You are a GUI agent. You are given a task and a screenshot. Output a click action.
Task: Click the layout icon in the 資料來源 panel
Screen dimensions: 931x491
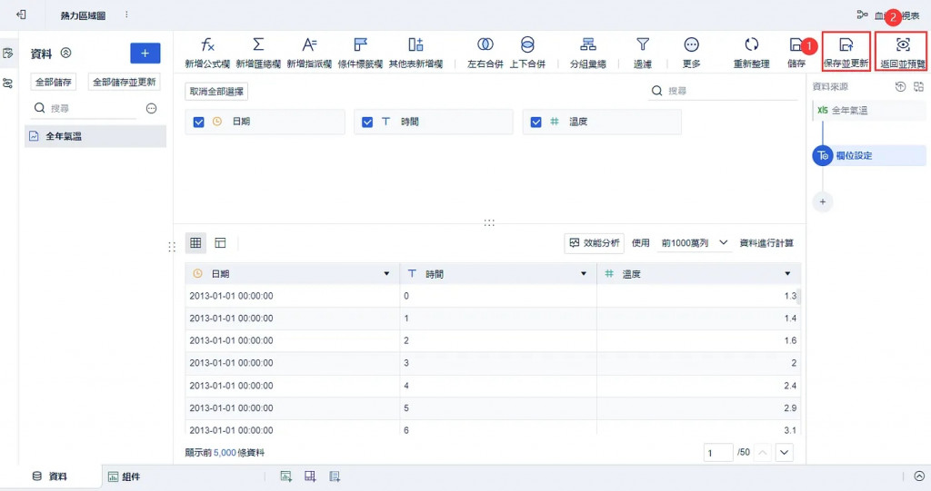918,86
